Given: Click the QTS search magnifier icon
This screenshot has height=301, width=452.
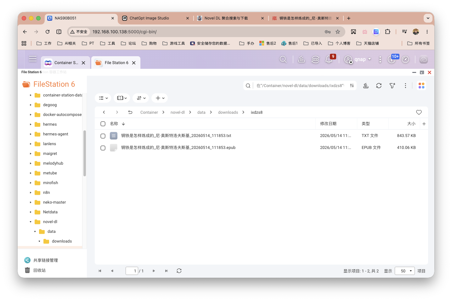Looking at the screenshot, I should point(283,59).
